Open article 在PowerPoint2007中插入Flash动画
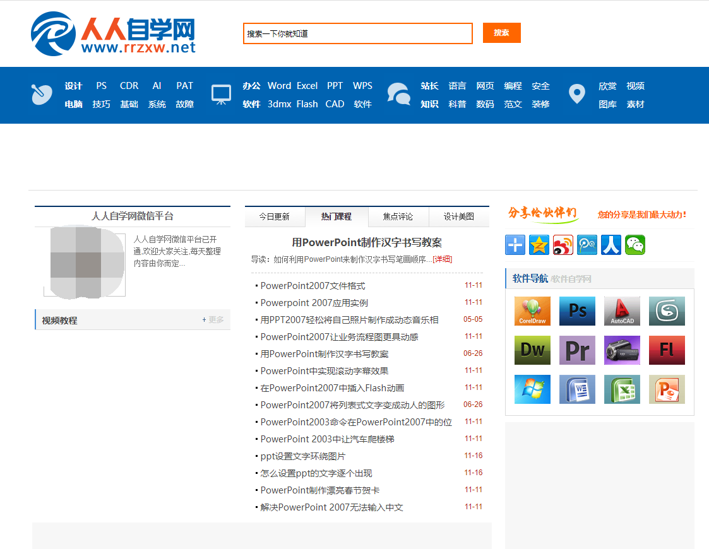 point(332,388)
